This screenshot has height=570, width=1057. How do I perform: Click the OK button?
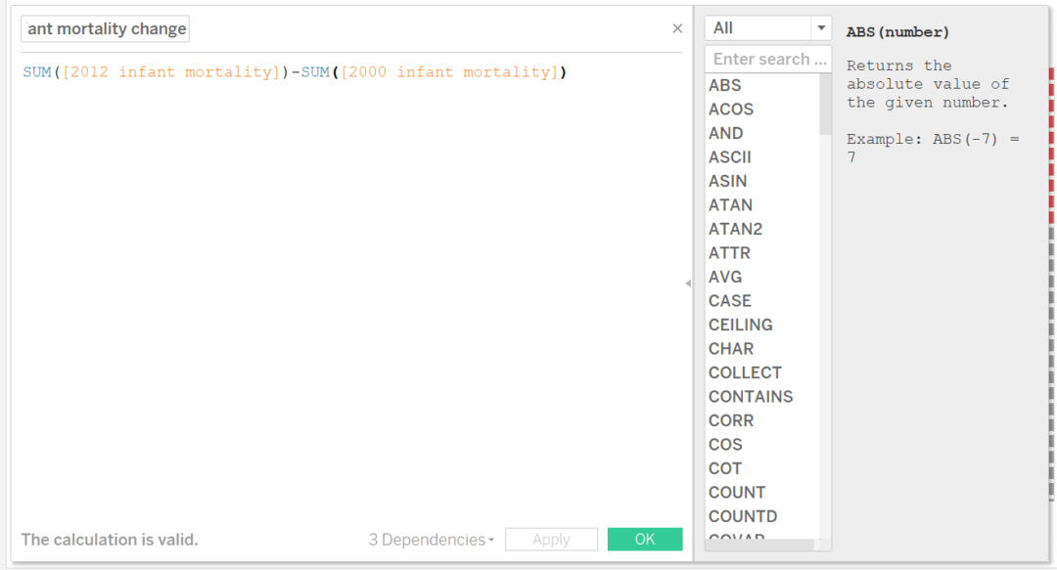(x=645, y=540)
